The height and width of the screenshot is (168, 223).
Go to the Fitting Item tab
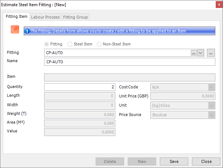point(16,17)
